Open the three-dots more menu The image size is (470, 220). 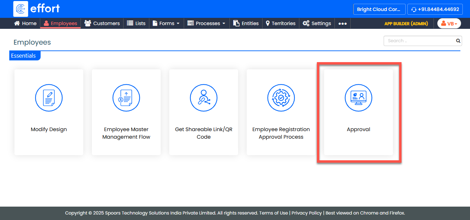[x=342, y=23]
